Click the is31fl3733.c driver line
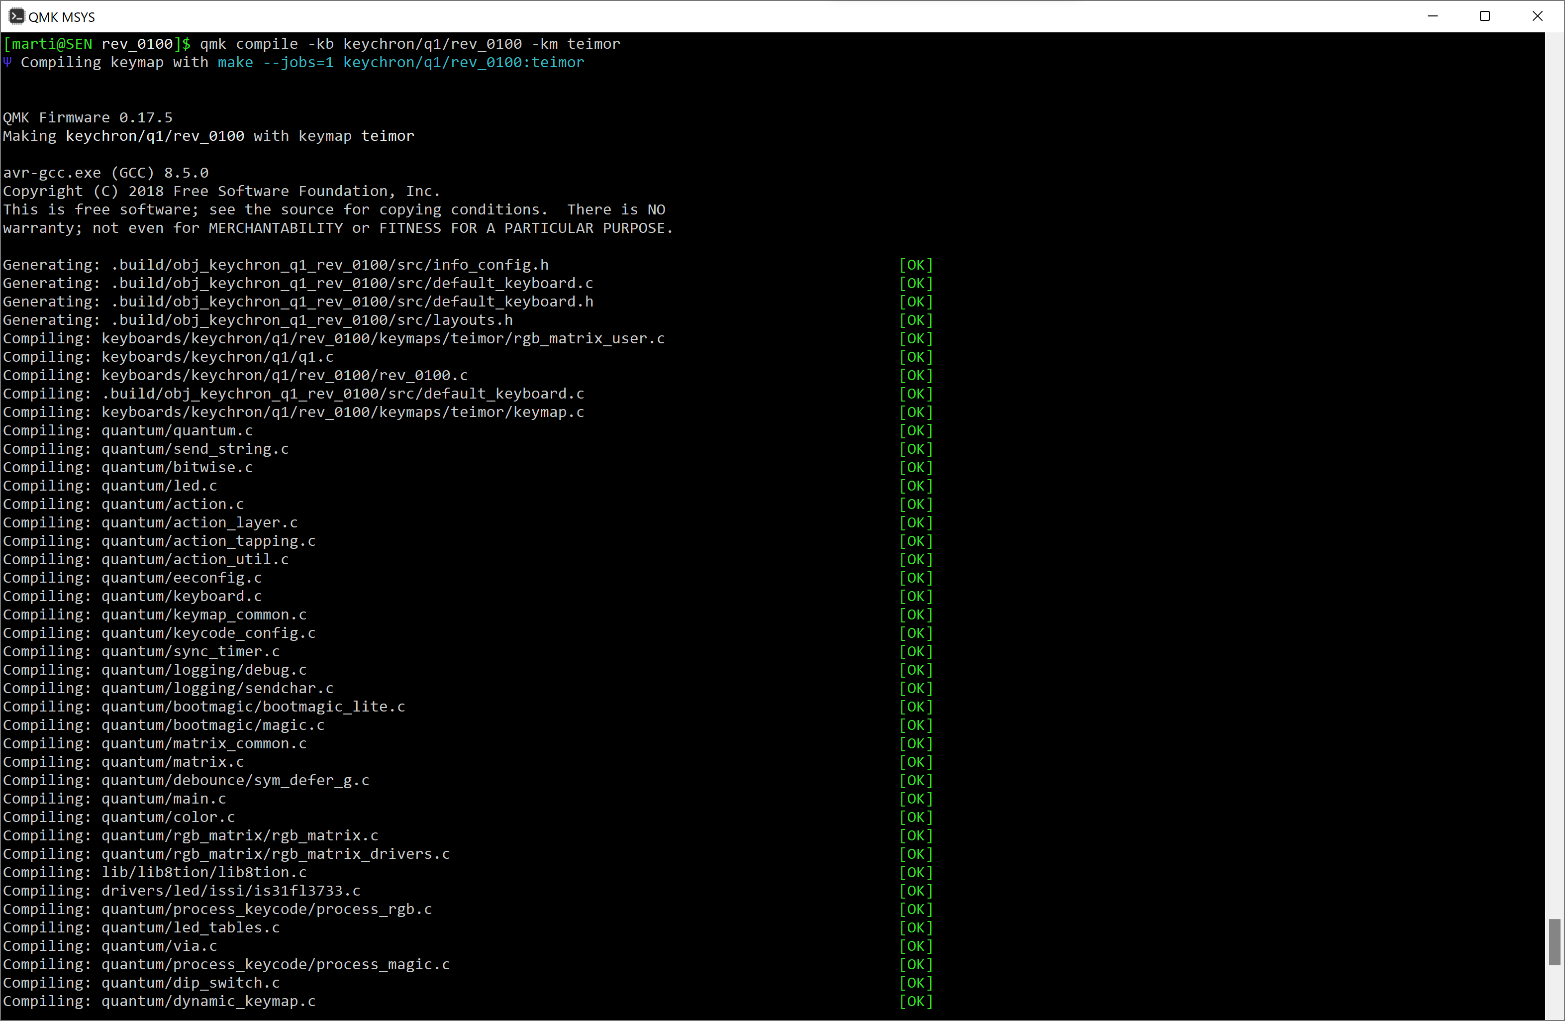The width and height of the screenshot is (1565, 1021). [x=182, y=892]
